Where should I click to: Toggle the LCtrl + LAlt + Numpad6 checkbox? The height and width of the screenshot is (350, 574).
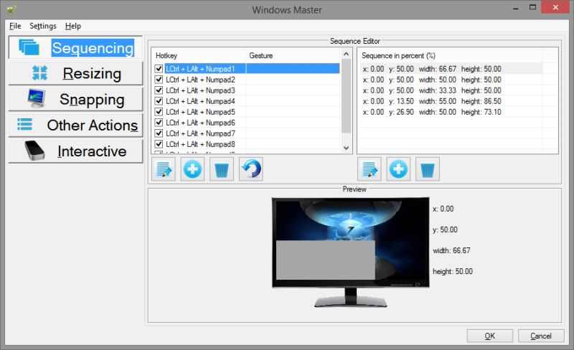click(159, 122)
